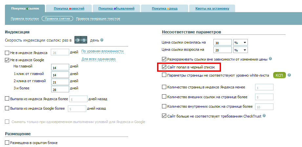
Task: Uncheck 'Не в индексе Google' checkbox
Action: [7, 60]
